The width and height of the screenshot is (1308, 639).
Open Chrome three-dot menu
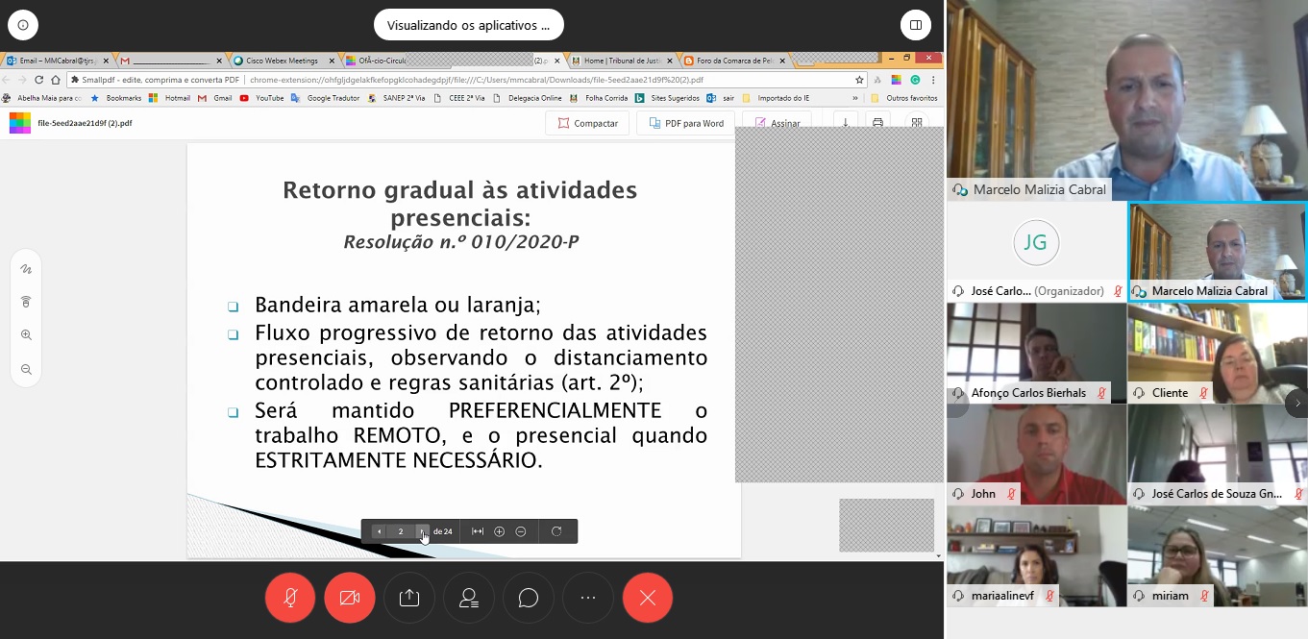coord(934,80)
